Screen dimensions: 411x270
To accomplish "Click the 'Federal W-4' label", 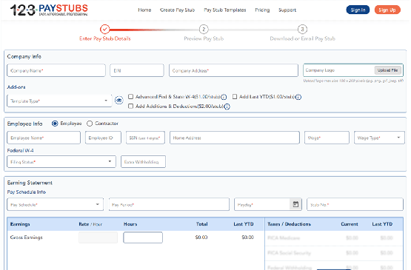I will click(20, 150).
